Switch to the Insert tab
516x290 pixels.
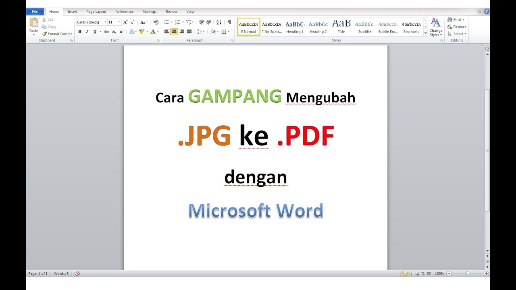[73, 12]
